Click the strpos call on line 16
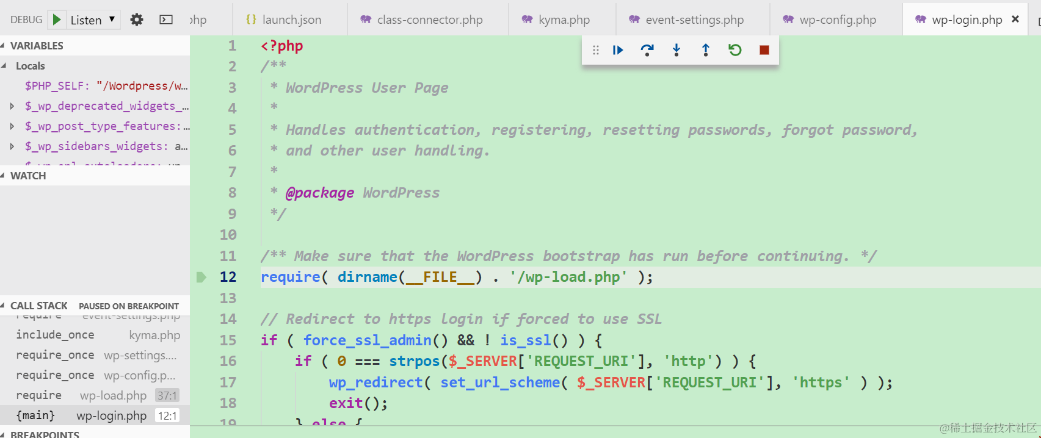1041x438 pixels. [415, 361]
